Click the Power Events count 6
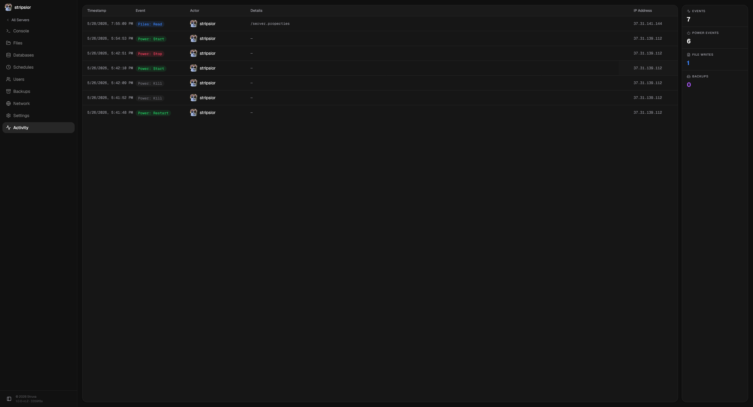The height and width of the screenshot is (407, 753). pyautogui.click(x=689, y=41)
